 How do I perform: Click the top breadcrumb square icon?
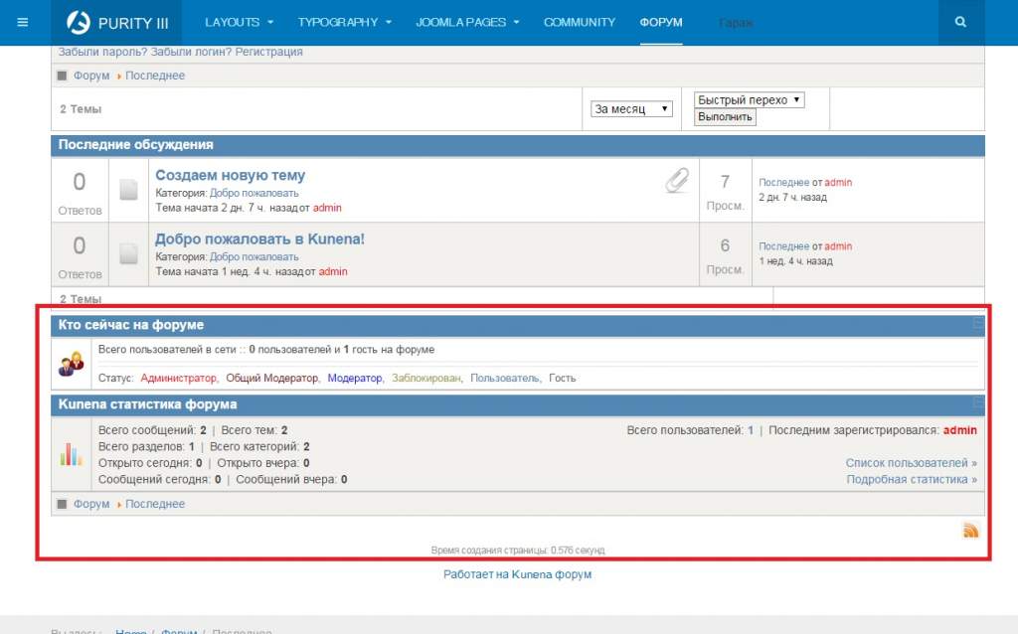[63, 76]
